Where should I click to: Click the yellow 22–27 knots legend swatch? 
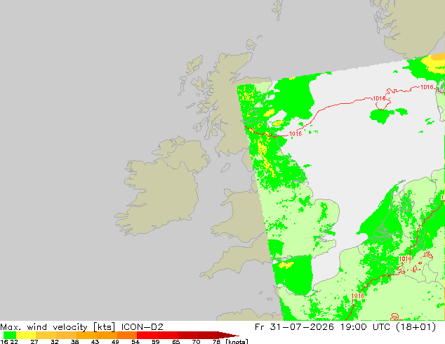point(26,335)
